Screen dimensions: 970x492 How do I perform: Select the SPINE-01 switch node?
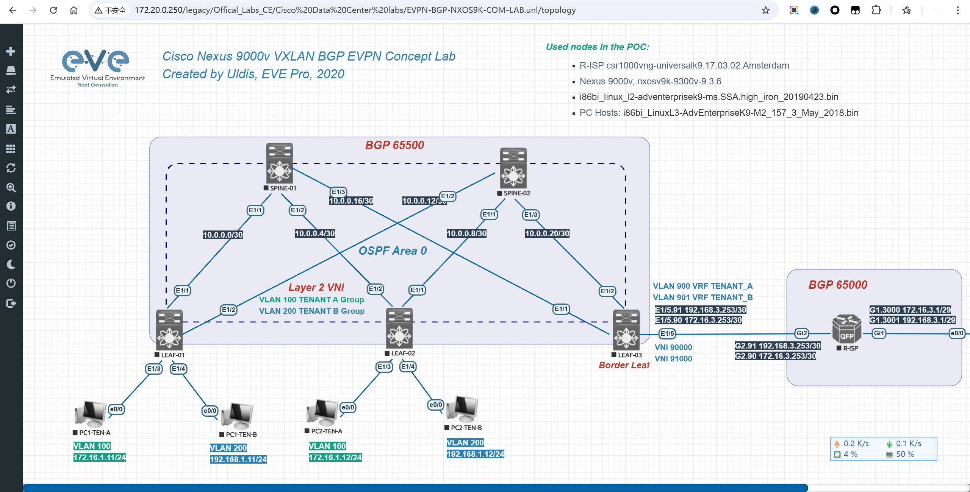point(279,163)
